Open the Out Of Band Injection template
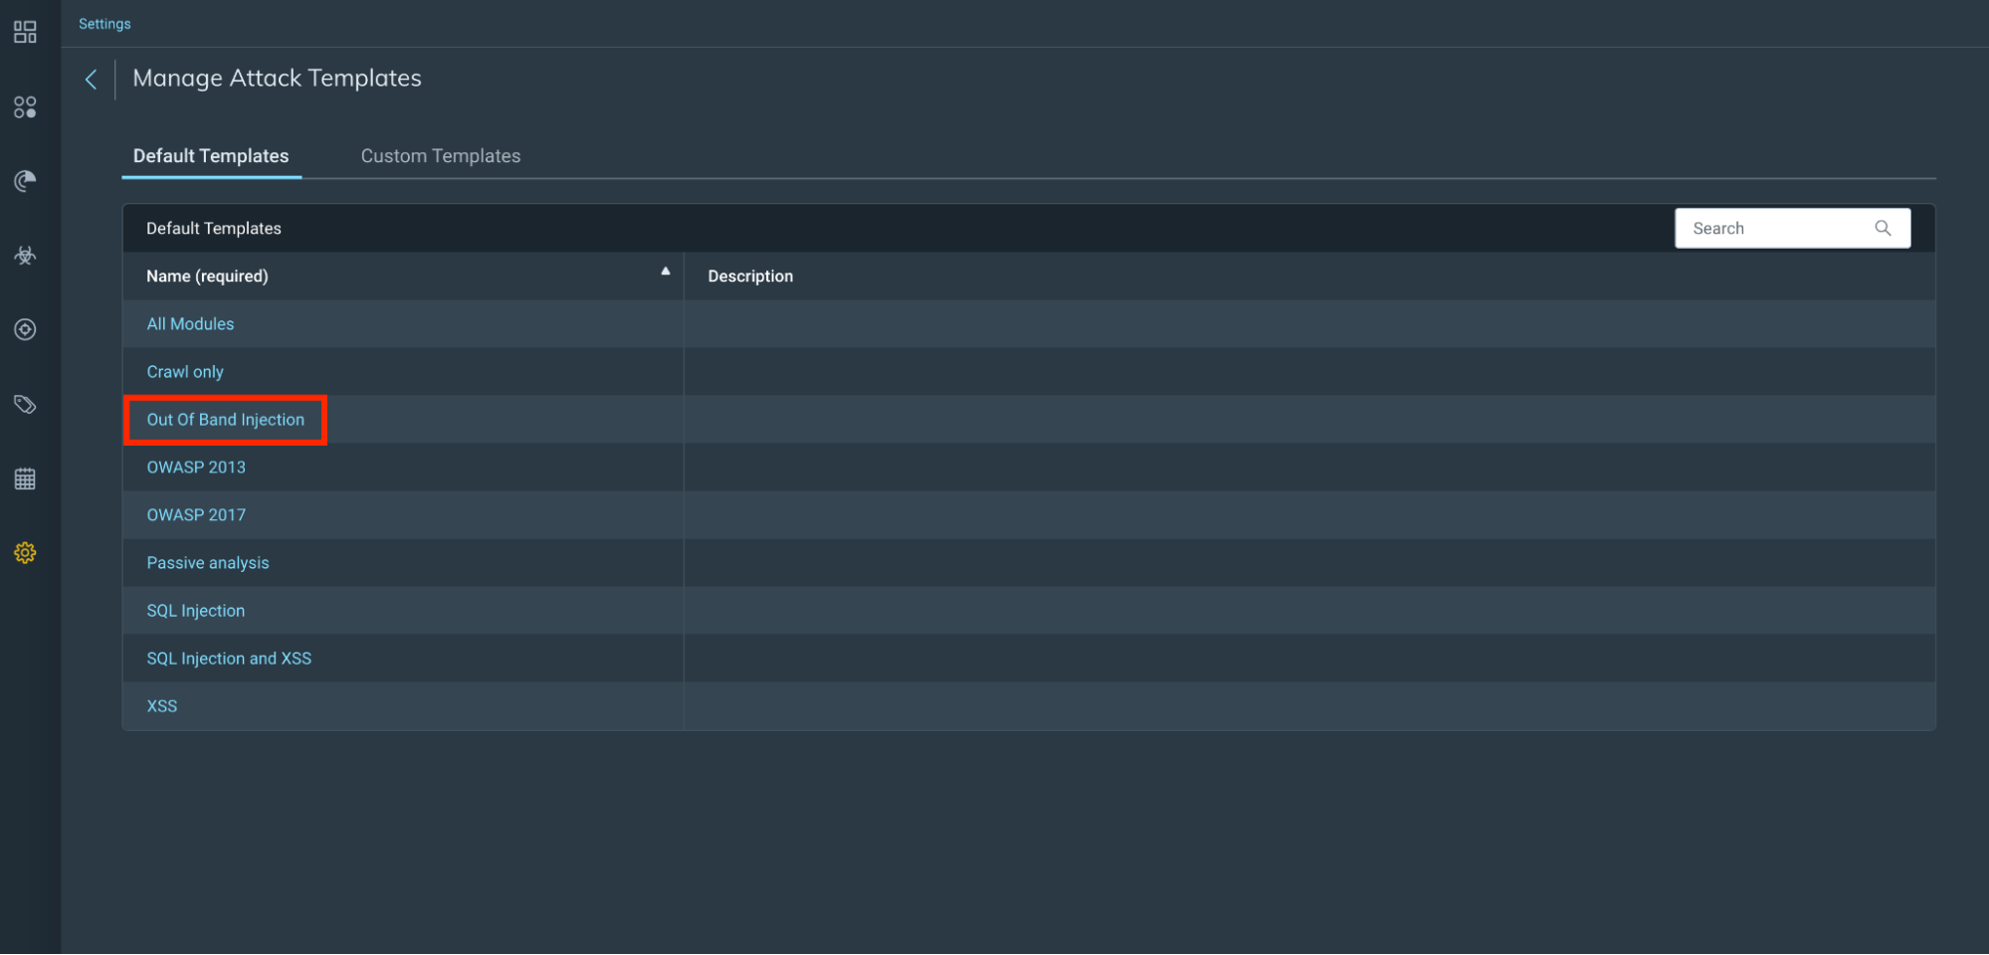 coord(226,420)
